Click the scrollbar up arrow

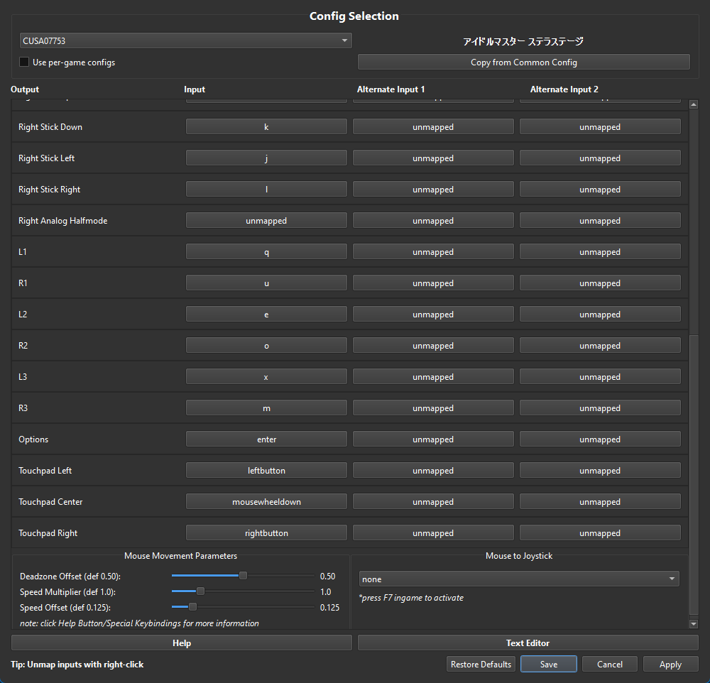click(x=693, y=104)
